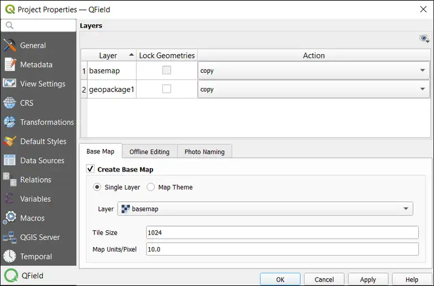Click the Tile Size input field
Screen dimensions: 434x286
[x=282, y=232]
